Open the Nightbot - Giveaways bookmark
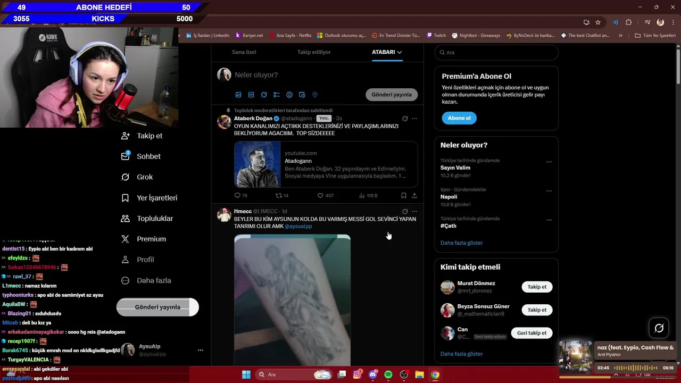 click(x=476, y=36)
